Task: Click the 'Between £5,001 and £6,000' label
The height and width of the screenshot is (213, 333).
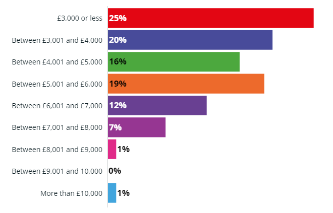Action: point(57,84)
